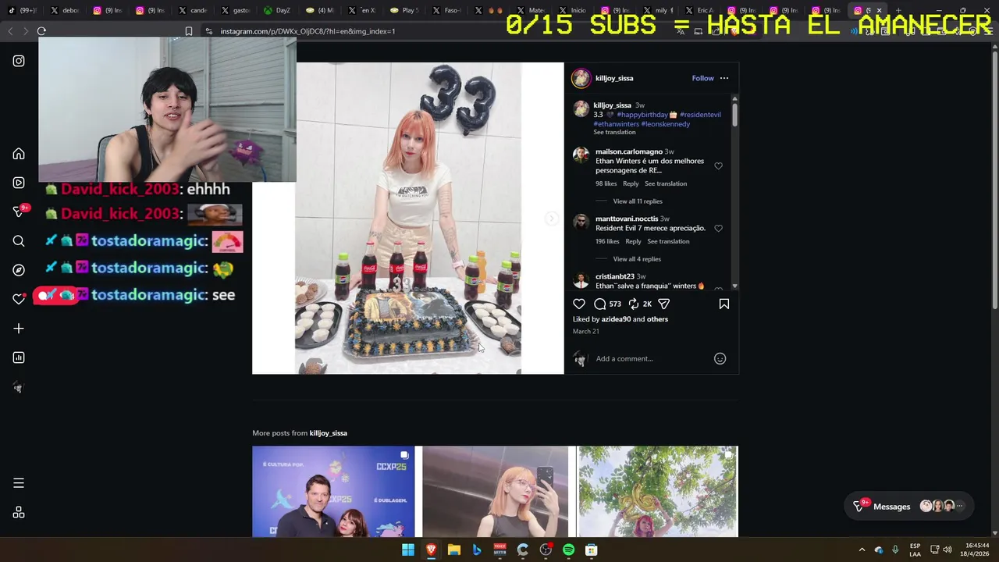Reply to mailson.carlomagno's comment

click(x=631, y=183)
